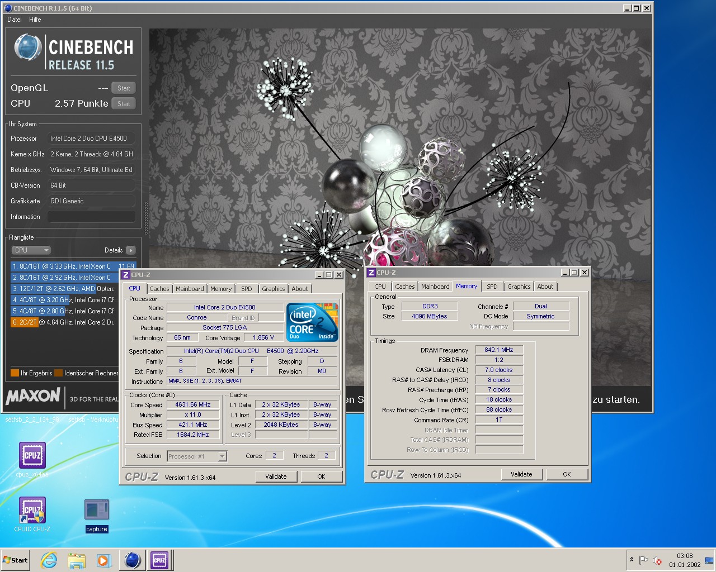This screenshot has width=716, height=572.
Task: Open the Processor #1 selection dropdown
Action: (197, 456)
